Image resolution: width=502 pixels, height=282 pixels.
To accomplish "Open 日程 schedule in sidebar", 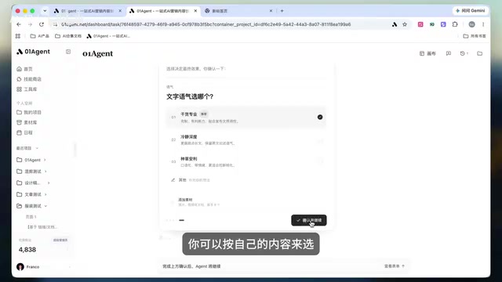I will tap(24, 132).
